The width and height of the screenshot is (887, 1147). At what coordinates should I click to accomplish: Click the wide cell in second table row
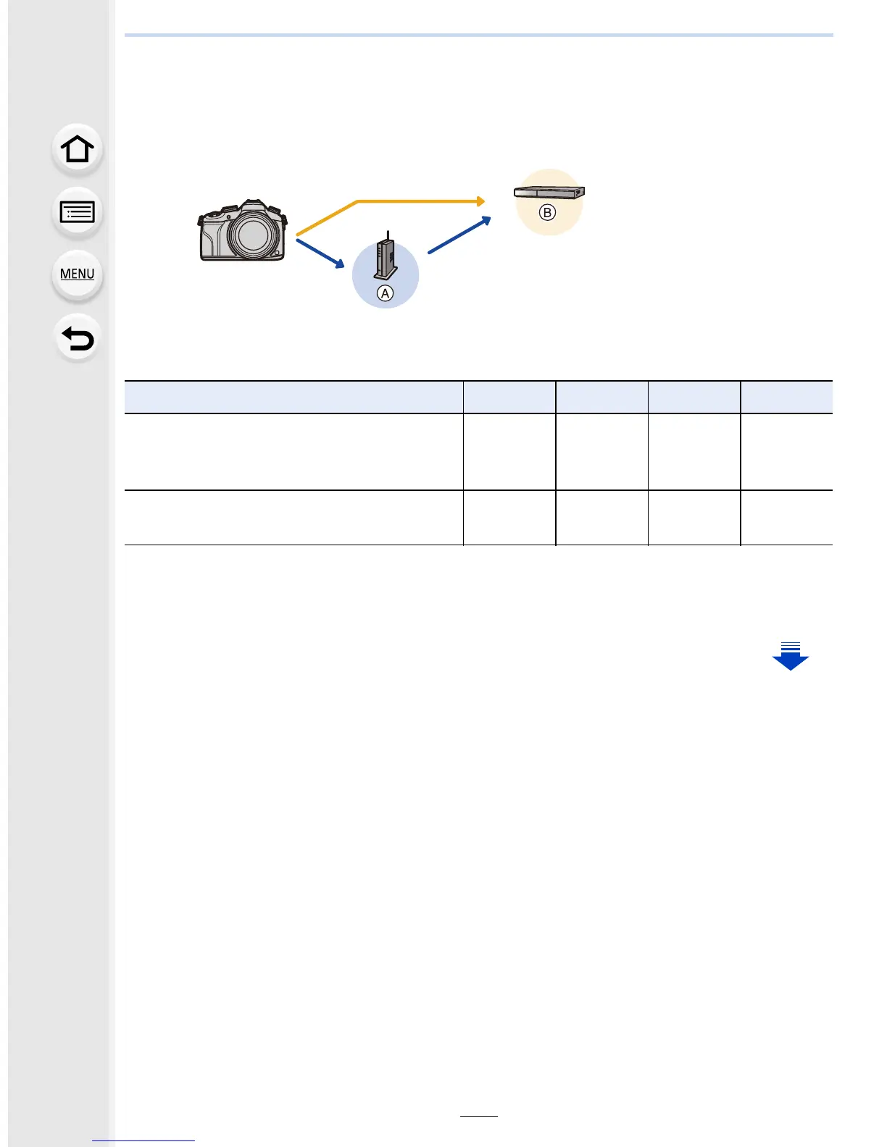tap(293, 518)
